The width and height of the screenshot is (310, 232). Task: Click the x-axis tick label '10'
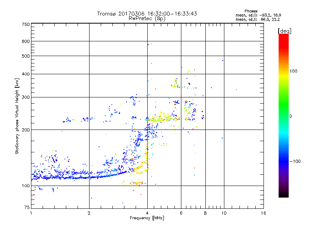224,213
